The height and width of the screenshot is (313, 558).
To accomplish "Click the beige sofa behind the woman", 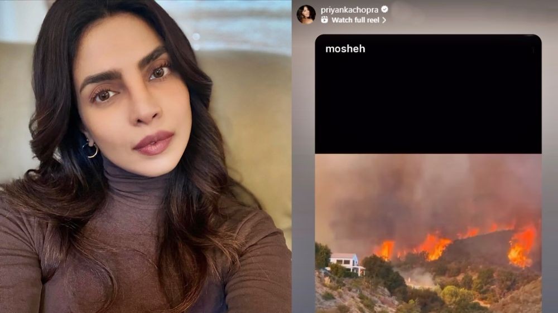I will [249, 124].
